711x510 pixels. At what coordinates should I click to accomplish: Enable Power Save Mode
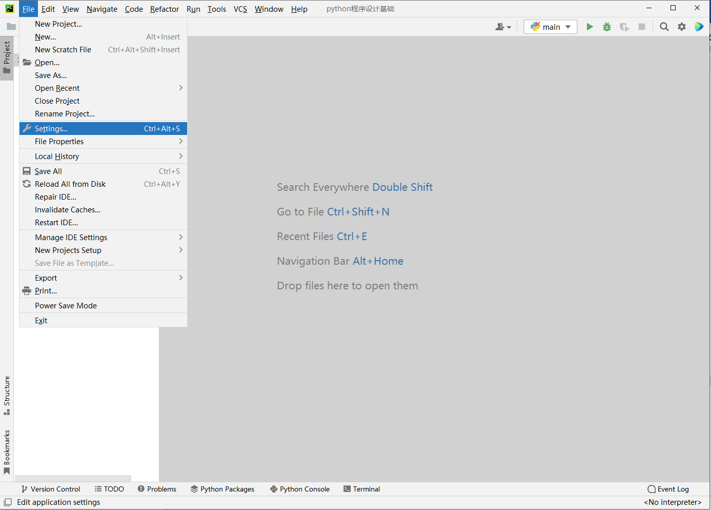coord(66,305)
